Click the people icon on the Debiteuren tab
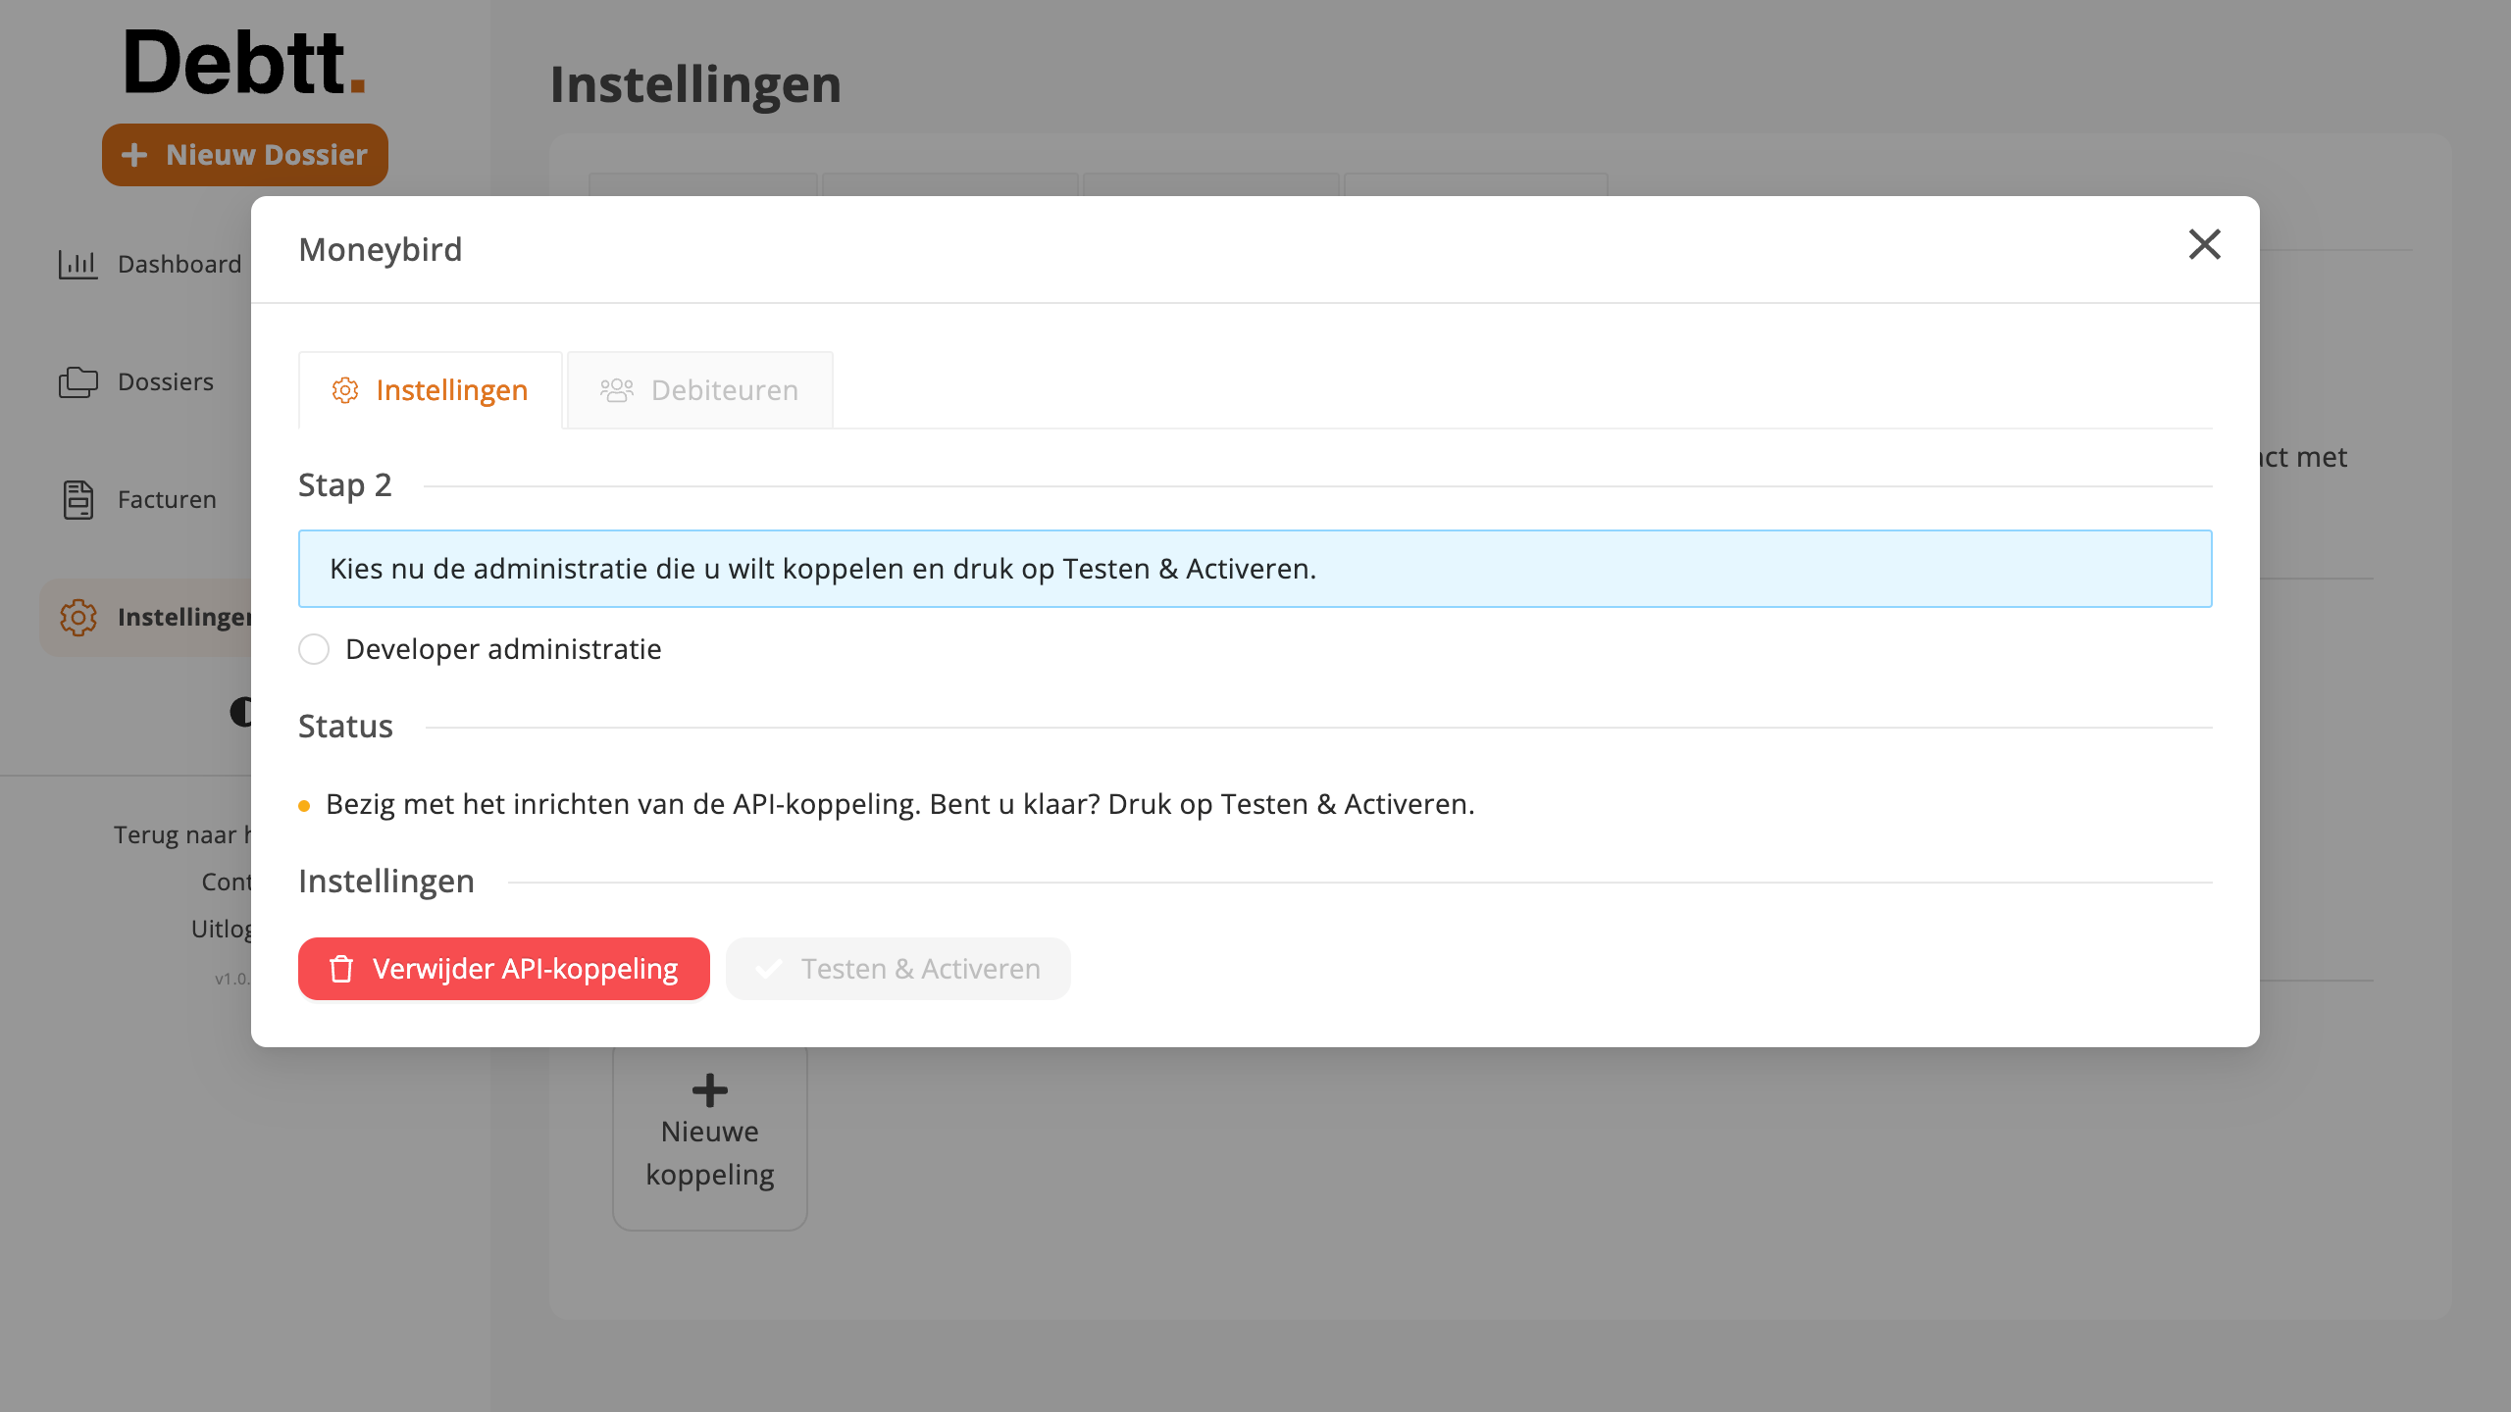 point(617,390)
